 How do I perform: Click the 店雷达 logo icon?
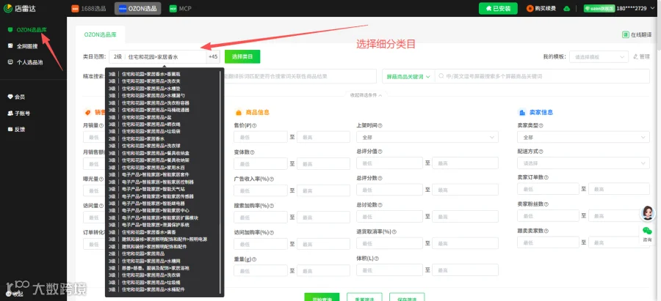8,8
